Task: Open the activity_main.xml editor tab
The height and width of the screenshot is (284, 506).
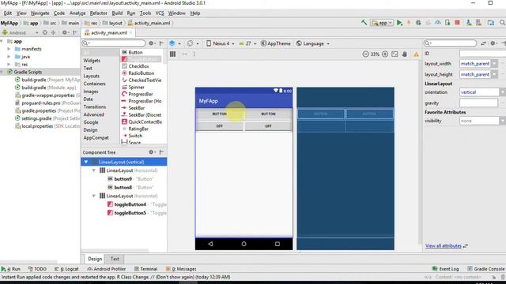Action: [109, 32]
